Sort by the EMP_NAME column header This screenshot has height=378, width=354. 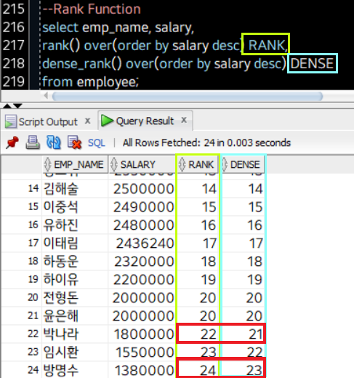(x=75, y=165)
